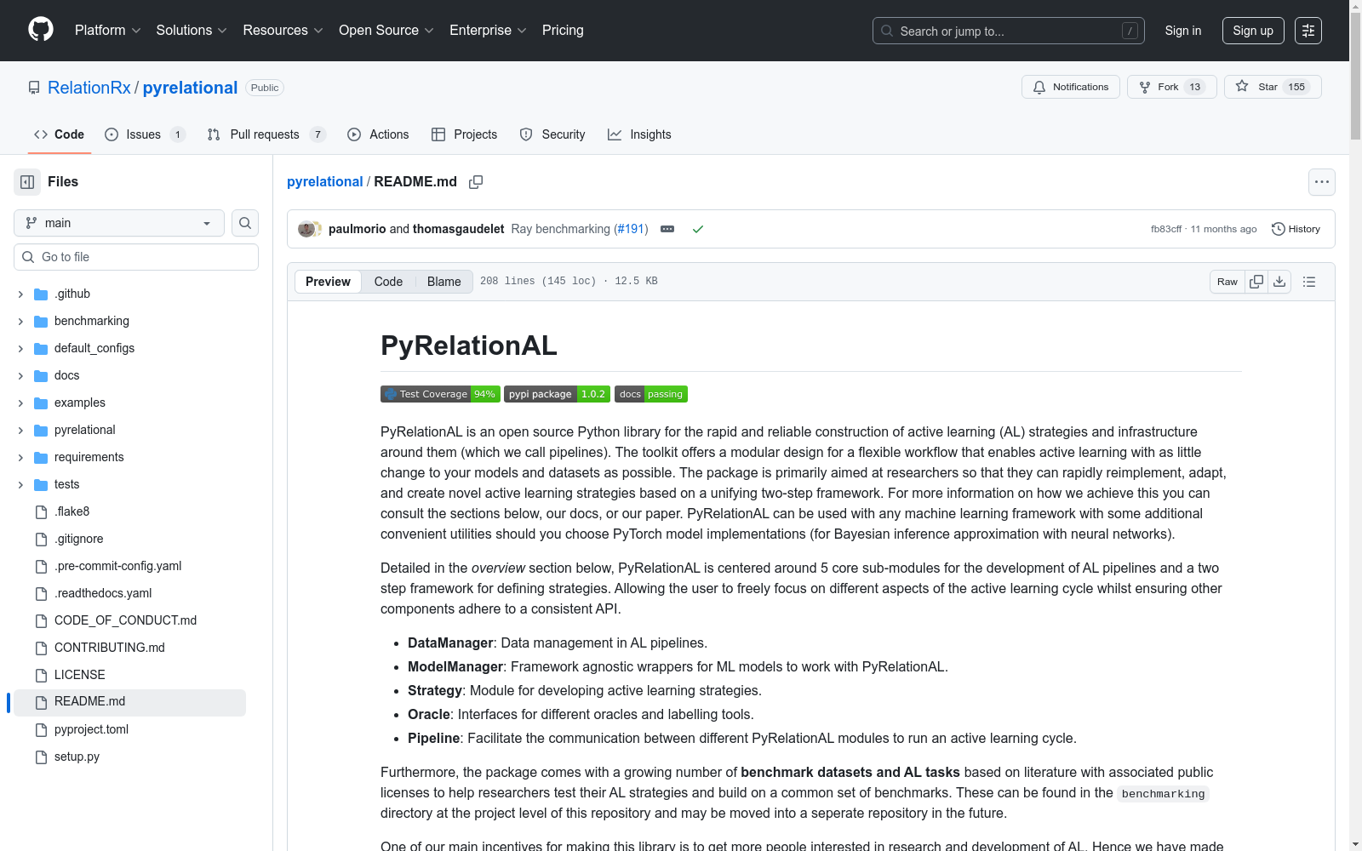View passing checks green checkmark
This screenshot has width=1362, height=851.
tap(698, 229)
